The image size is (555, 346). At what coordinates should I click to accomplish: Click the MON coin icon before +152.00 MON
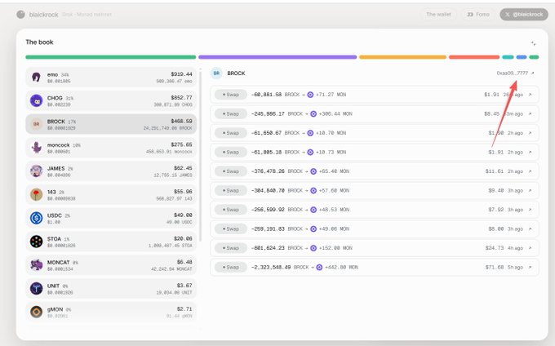click(313, 248)
